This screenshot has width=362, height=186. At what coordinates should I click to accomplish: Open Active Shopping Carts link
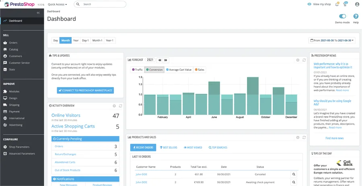pyautogui.click(x=73, y=126)
